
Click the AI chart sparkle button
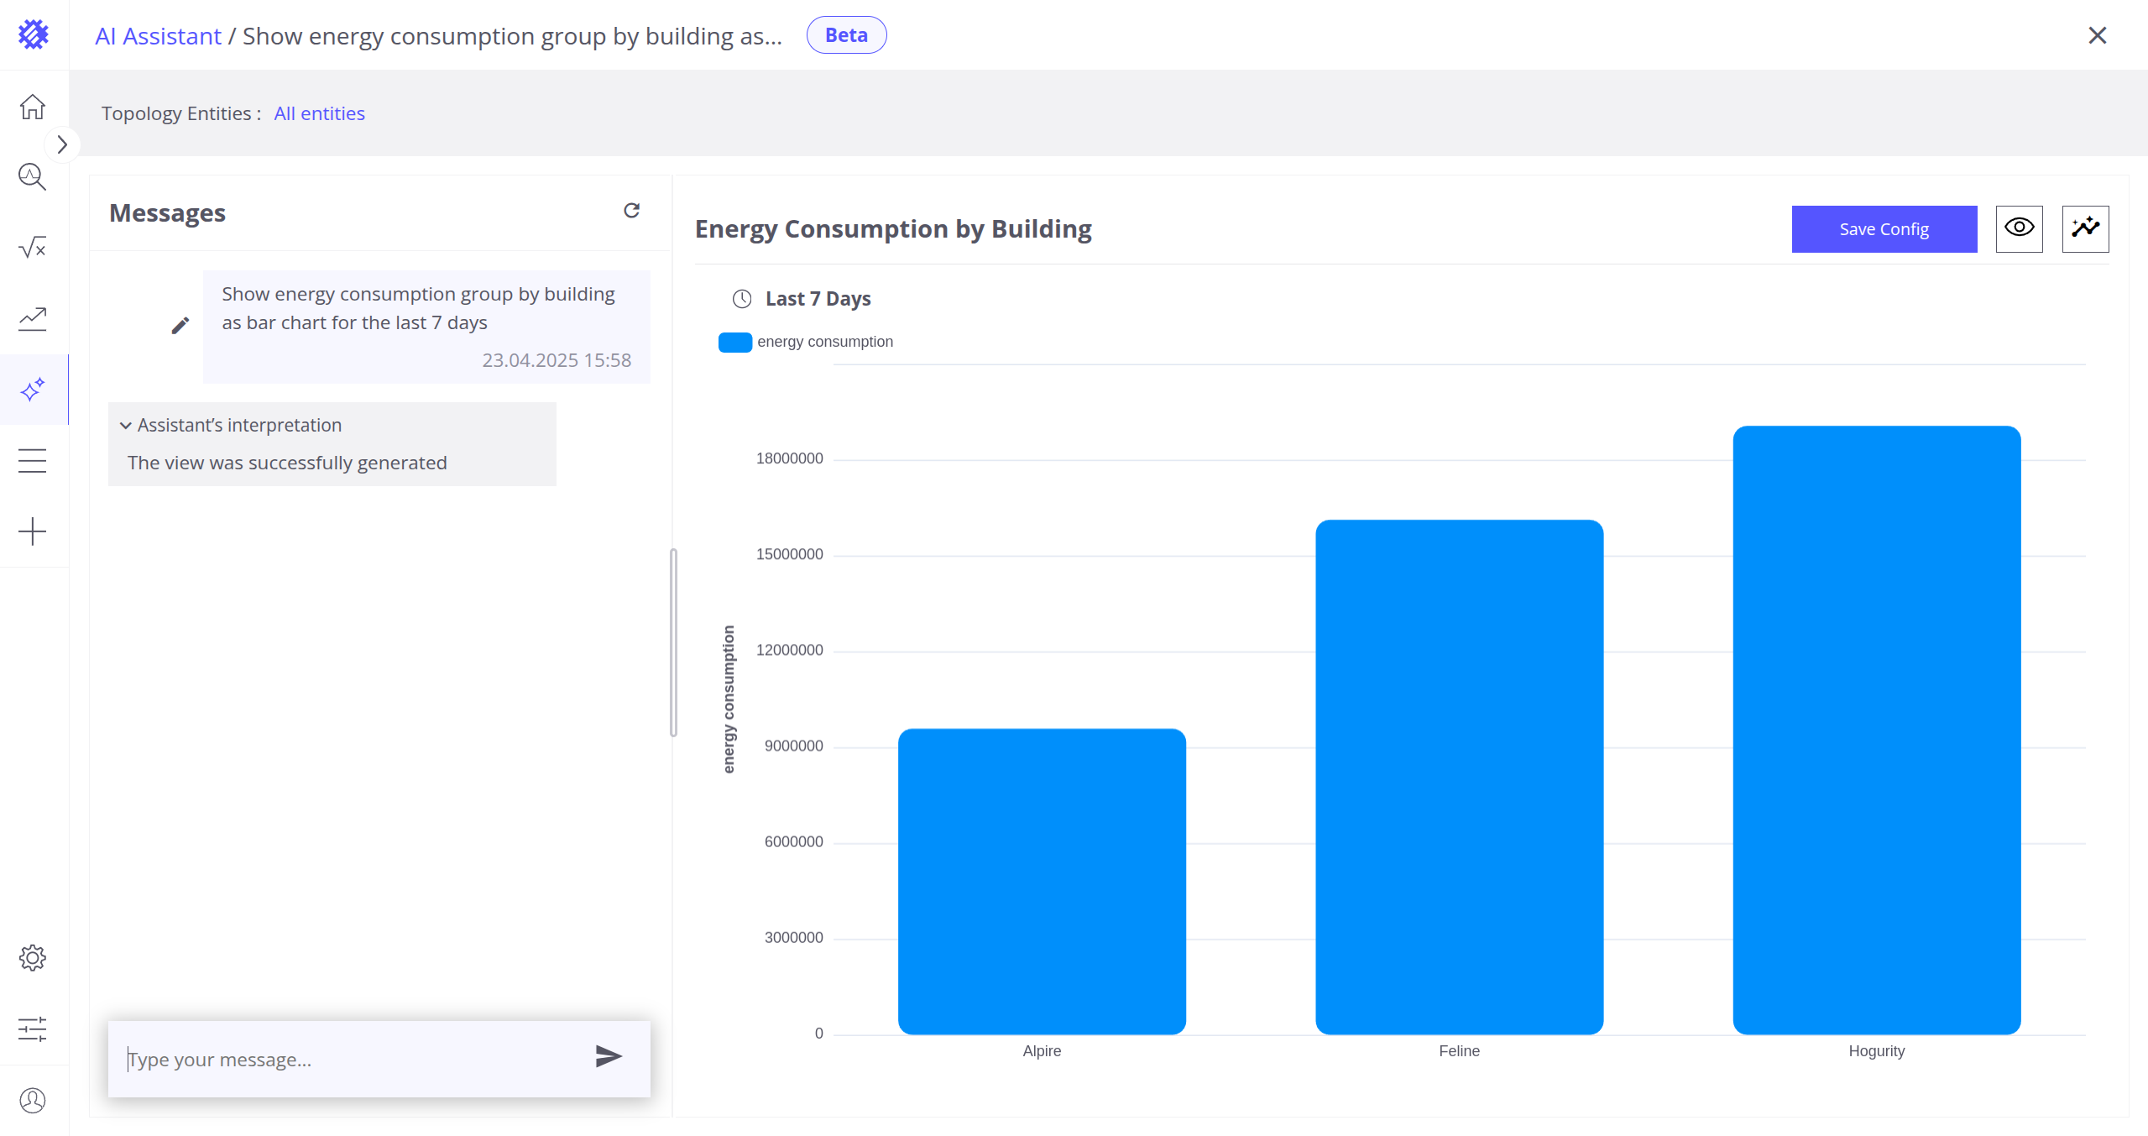(2085, 228)
